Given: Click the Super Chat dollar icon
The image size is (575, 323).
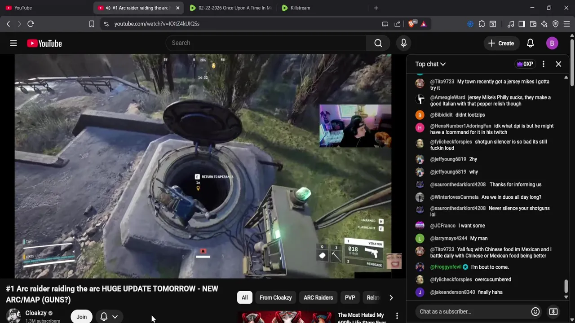Looking at the screenshot, I should (553, 311).
